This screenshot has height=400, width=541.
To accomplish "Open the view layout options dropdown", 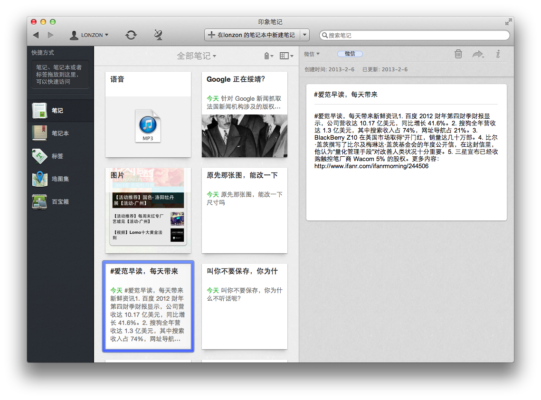I will [286, 56].
